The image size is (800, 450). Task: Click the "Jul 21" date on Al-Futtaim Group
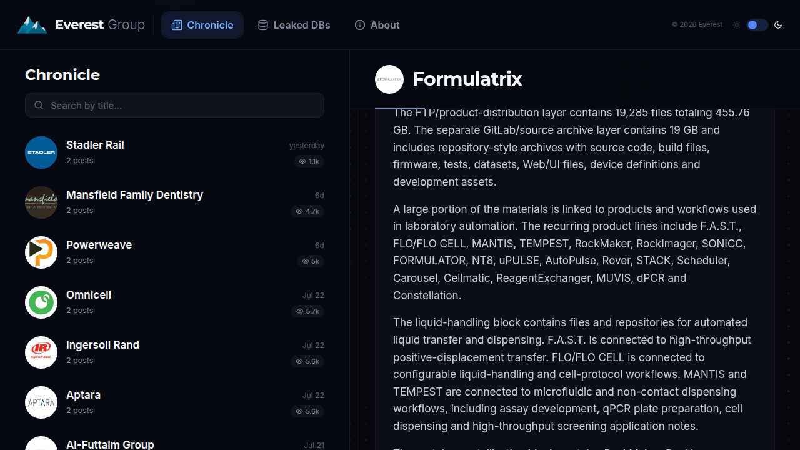[314, 446]
